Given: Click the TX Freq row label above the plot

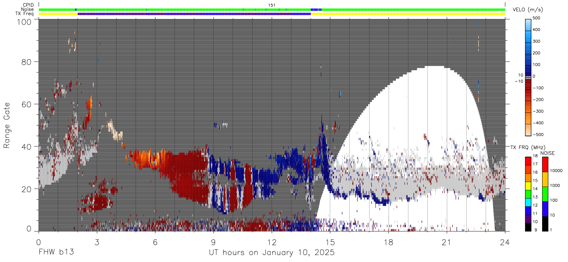Looking at the screenshot, I should tap(25, 13).
